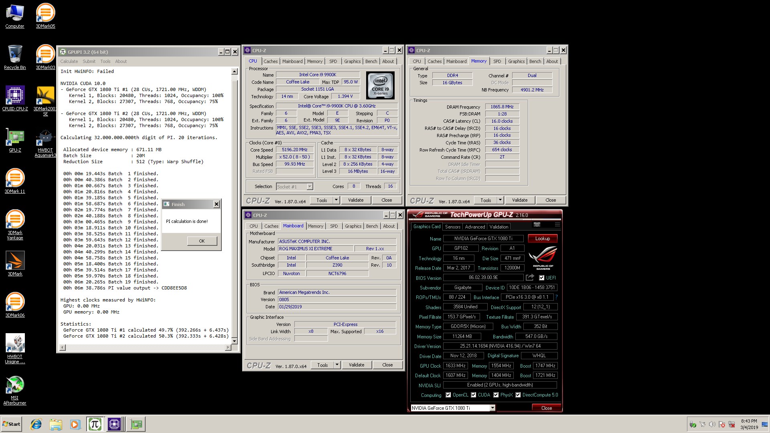Toggle the CUDA checkbox in GPU-Z
This screenshot has width=770, height=433.
point(473,395)
